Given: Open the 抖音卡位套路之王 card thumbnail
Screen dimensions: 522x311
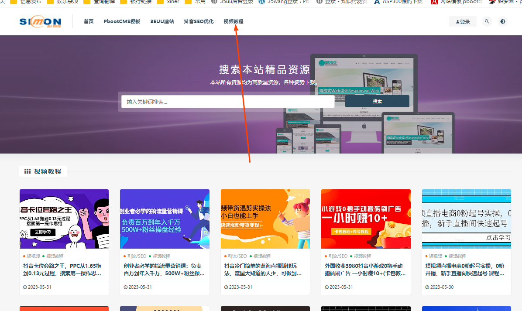Looking at the screenshot, I should pyautogui.click(x=64, y=219).
